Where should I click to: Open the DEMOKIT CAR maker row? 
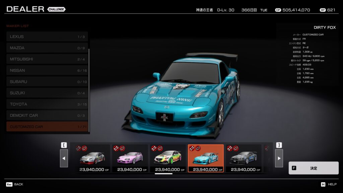[x=47, y=116]
